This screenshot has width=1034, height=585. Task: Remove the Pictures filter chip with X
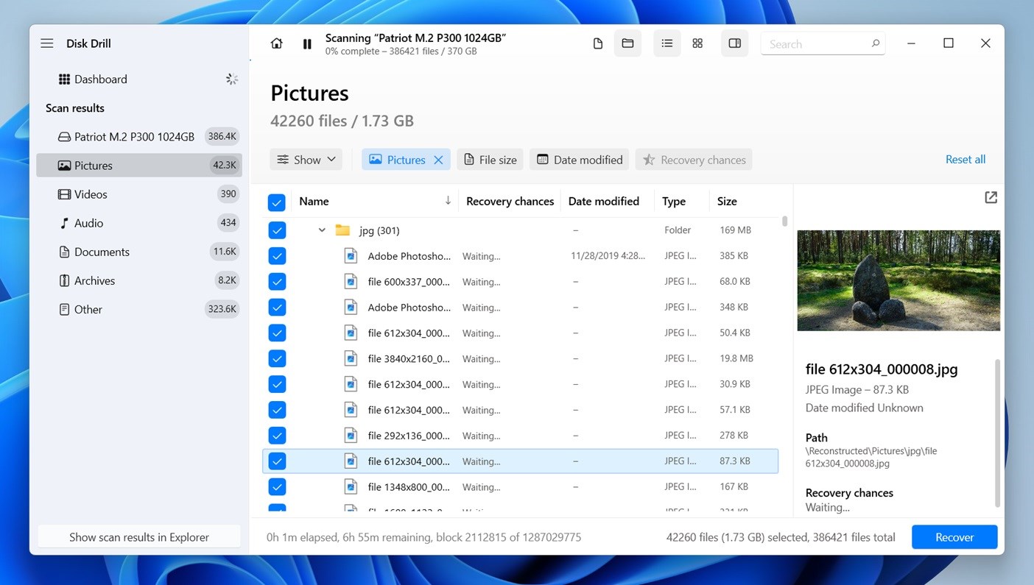coord(438,160)
